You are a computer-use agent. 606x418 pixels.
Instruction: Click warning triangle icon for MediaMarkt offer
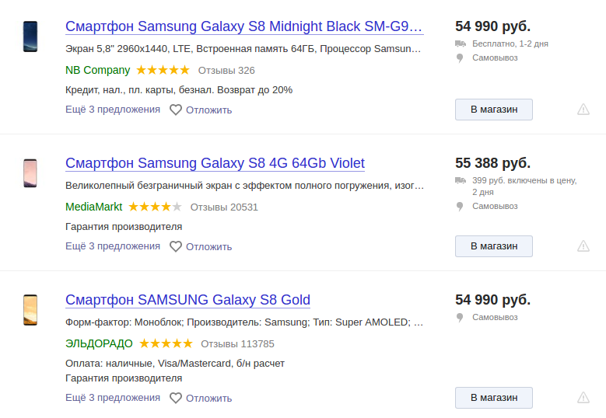583,246
